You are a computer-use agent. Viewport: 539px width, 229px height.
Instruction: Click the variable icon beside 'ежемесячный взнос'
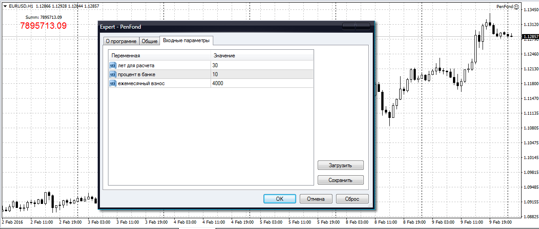pyautogui.click(x=112, y=83)
